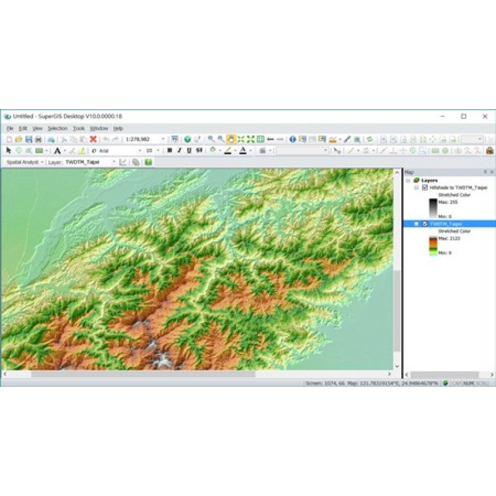Screen dimensions: 496x496
Task: Save the map with the floppy icon
Action: 29,139
